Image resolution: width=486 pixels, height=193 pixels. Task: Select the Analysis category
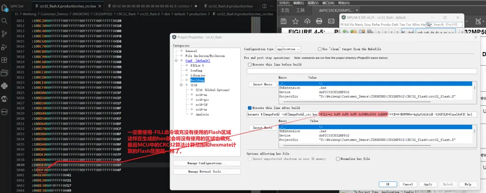point(202,114)
